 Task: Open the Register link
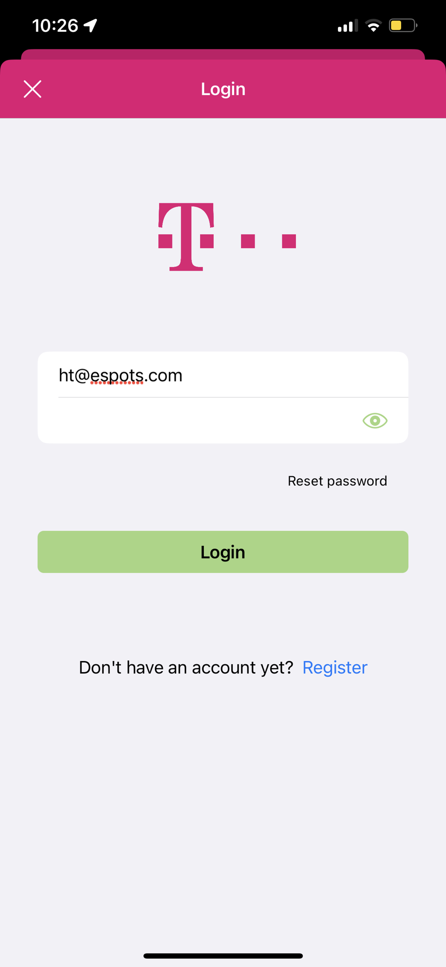335,667
